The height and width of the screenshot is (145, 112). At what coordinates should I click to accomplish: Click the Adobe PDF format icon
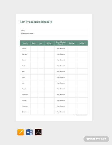[x=38, y=132]
